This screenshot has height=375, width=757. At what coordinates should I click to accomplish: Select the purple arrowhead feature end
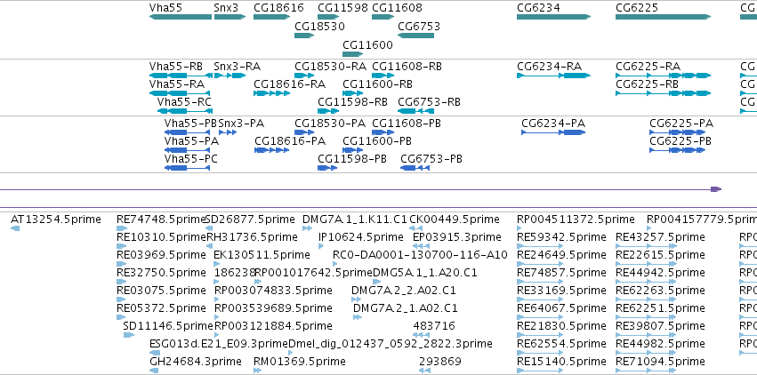[x=716, y=189]
